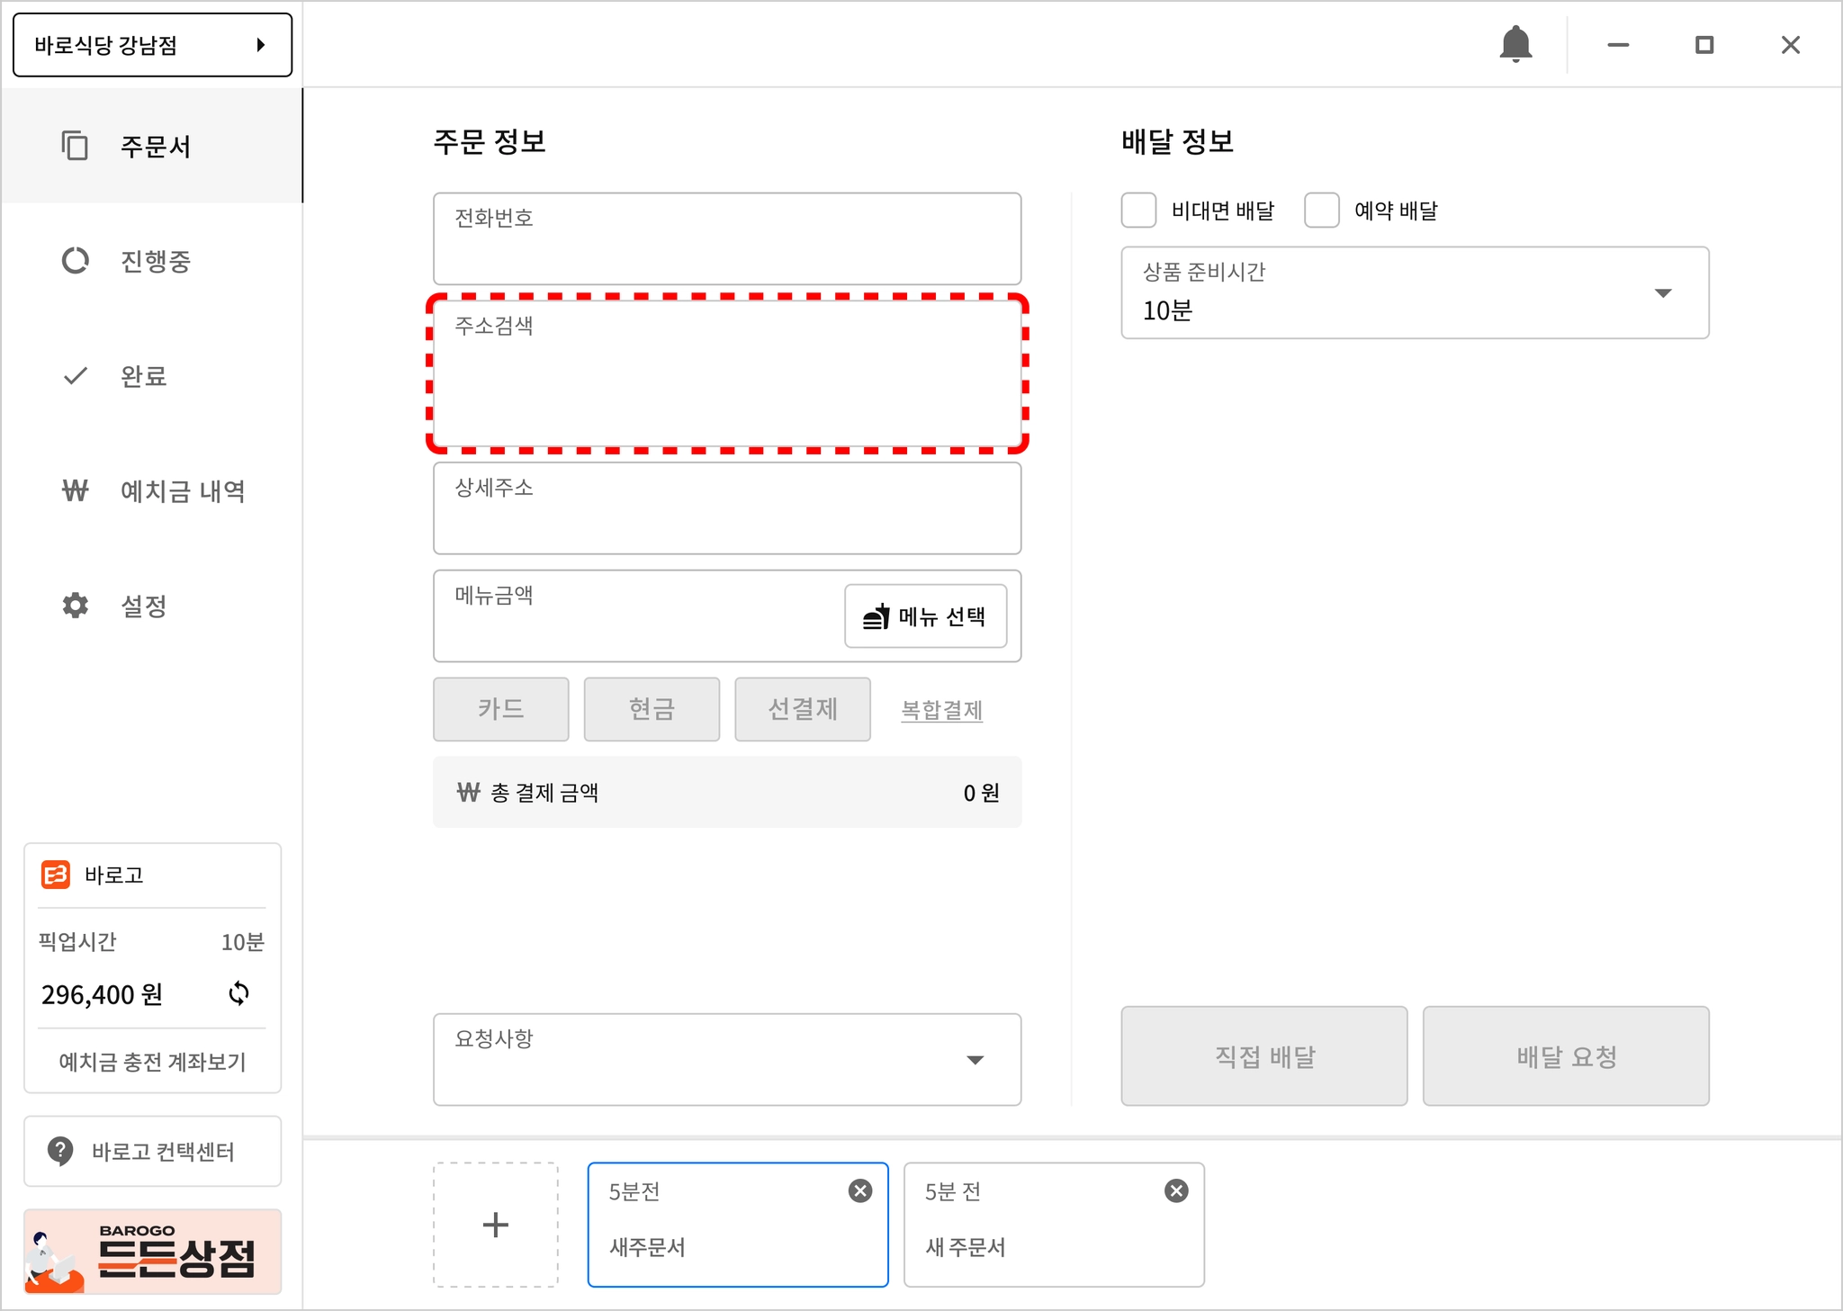This screenshot has height=1311, width=1843.
Task: Click the 드든상점 banner
Action: tap(152, 1252)
